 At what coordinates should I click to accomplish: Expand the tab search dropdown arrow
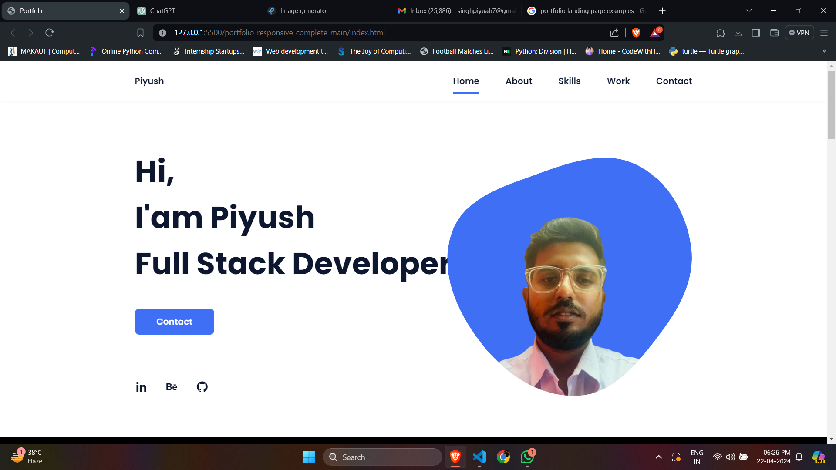[x=748, y=11]
